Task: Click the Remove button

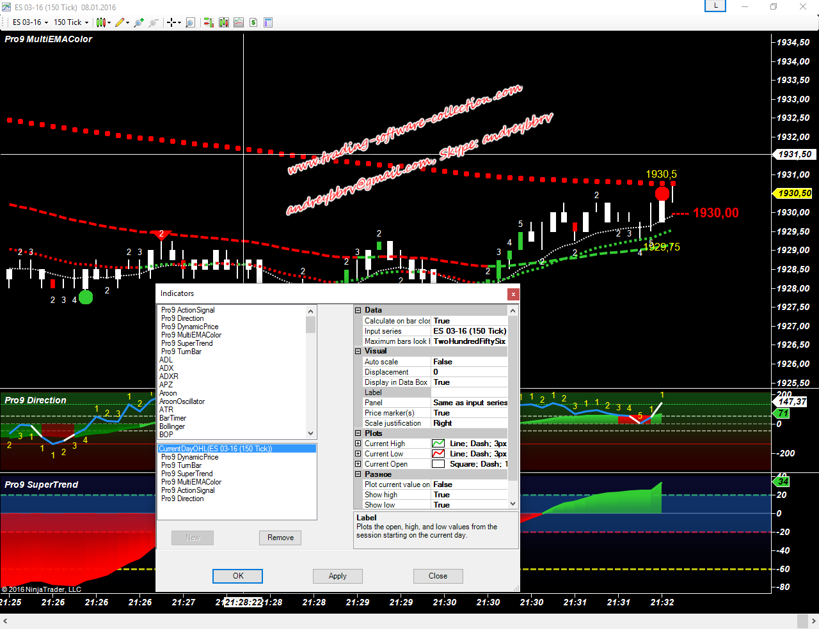Action: coord(280,538)
